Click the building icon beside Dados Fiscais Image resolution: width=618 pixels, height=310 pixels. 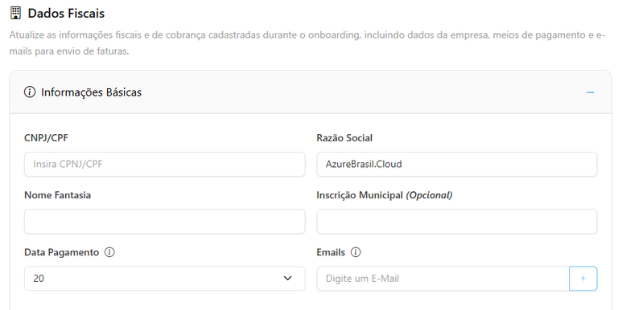15,13
